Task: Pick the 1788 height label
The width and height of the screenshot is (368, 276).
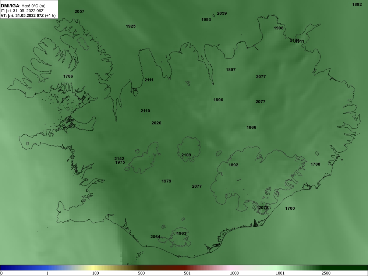Action: [315, 164]
